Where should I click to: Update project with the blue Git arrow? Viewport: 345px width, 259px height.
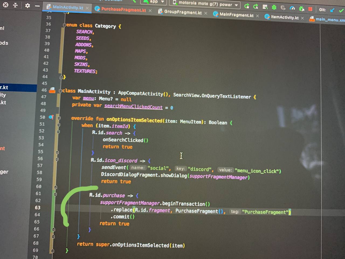tap(332, 10)
